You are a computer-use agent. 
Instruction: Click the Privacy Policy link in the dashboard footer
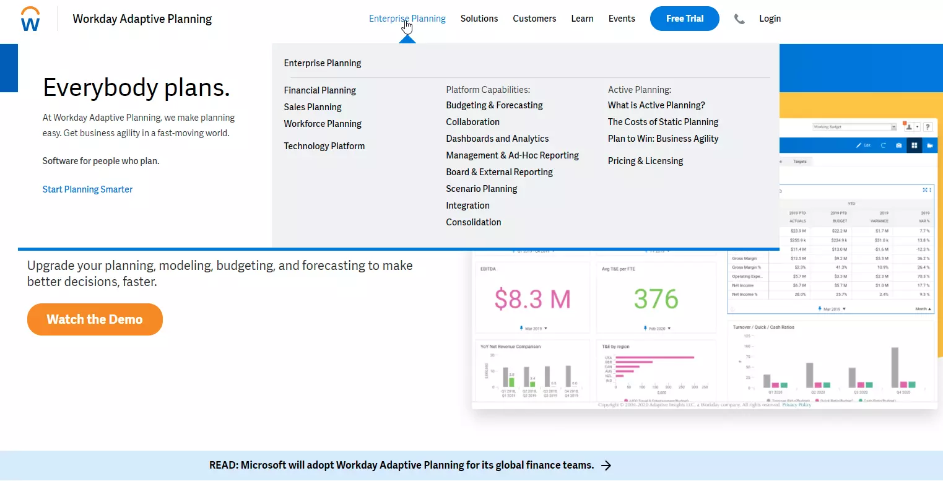point(796,405)
